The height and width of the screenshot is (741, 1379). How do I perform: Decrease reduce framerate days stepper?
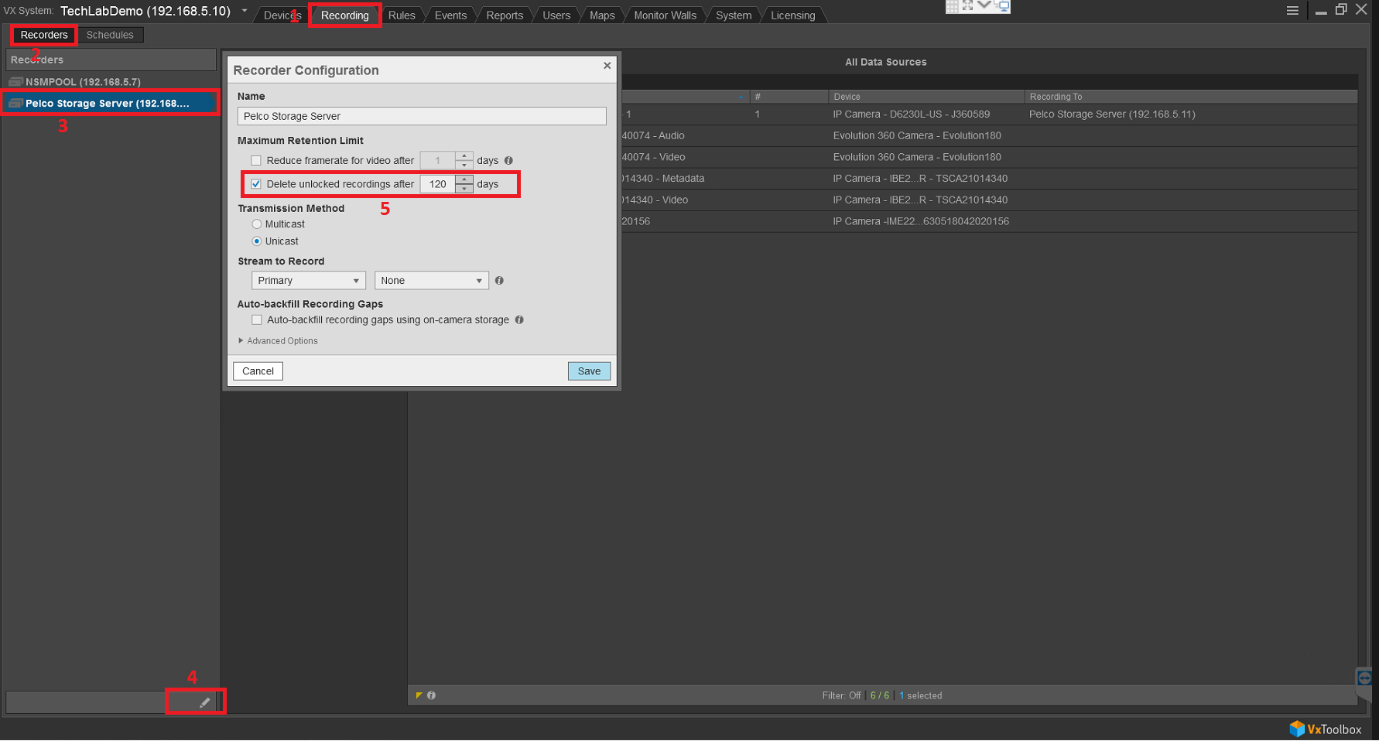click(x=464, y=165)
